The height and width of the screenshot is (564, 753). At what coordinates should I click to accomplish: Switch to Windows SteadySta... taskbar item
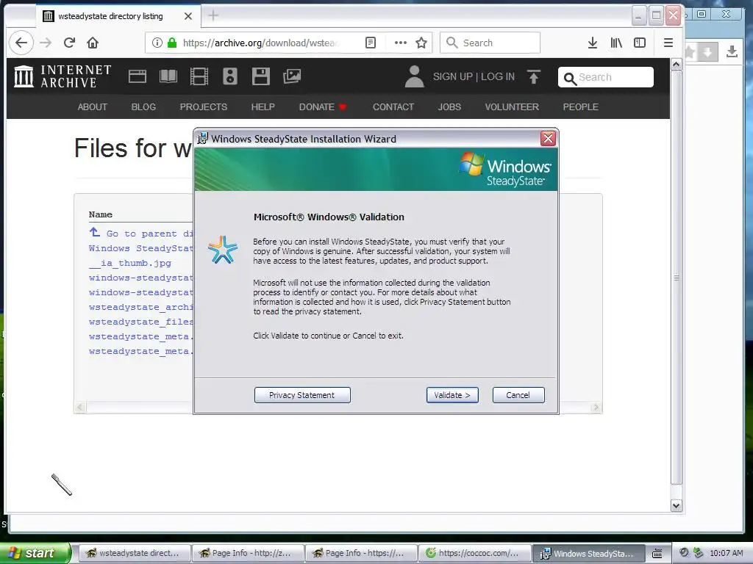(x=588, y=553)
